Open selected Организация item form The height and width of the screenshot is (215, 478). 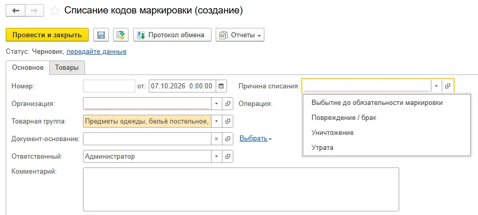(x=228, y=104)
